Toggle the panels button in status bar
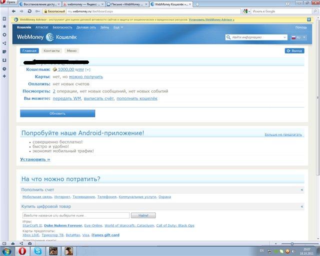The height and width of the screenshot is (256, 320). pyautogui.click(x=4, y=243)
